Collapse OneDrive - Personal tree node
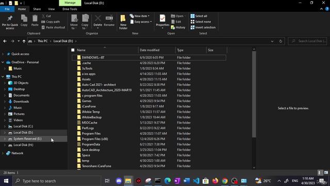Viewport: 330px width, 186px height. coord(3,62)
